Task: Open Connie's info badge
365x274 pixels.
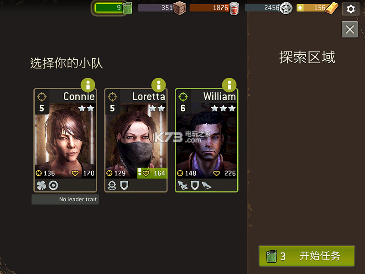Action: [88, 85]
